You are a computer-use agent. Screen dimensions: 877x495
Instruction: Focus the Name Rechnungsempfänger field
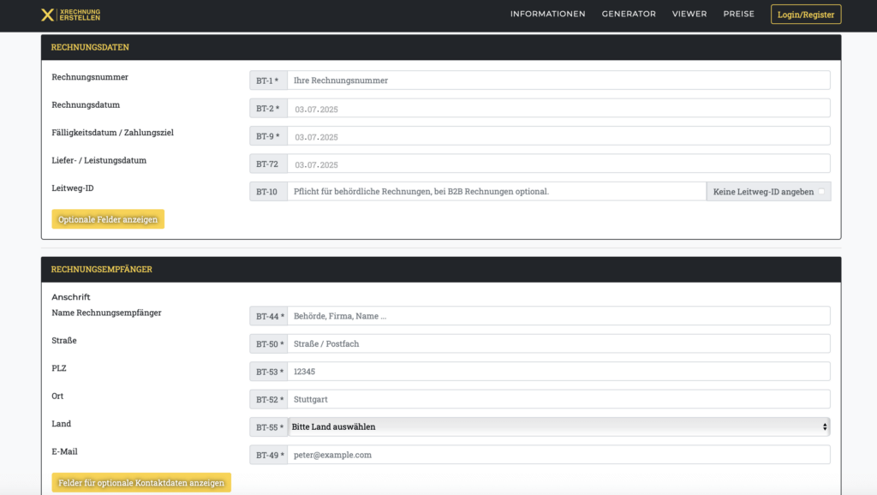558,316
